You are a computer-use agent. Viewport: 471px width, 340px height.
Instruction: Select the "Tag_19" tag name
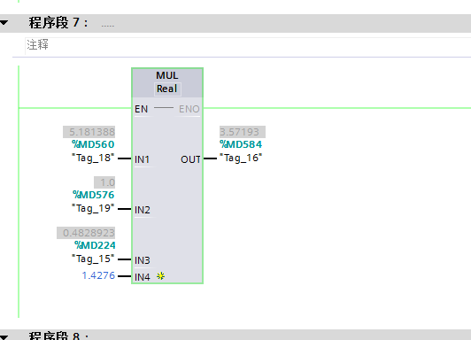point(93,208)
